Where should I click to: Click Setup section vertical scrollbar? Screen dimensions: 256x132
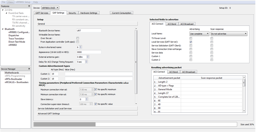click(x=136, y=62)
